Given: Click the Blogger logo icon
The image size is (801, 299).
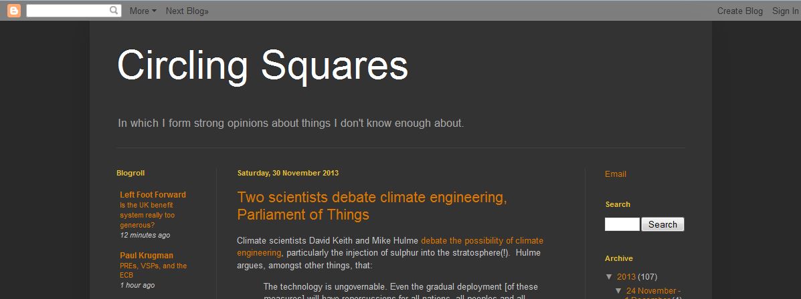Looking at the screenshot, I should [13, 11].
